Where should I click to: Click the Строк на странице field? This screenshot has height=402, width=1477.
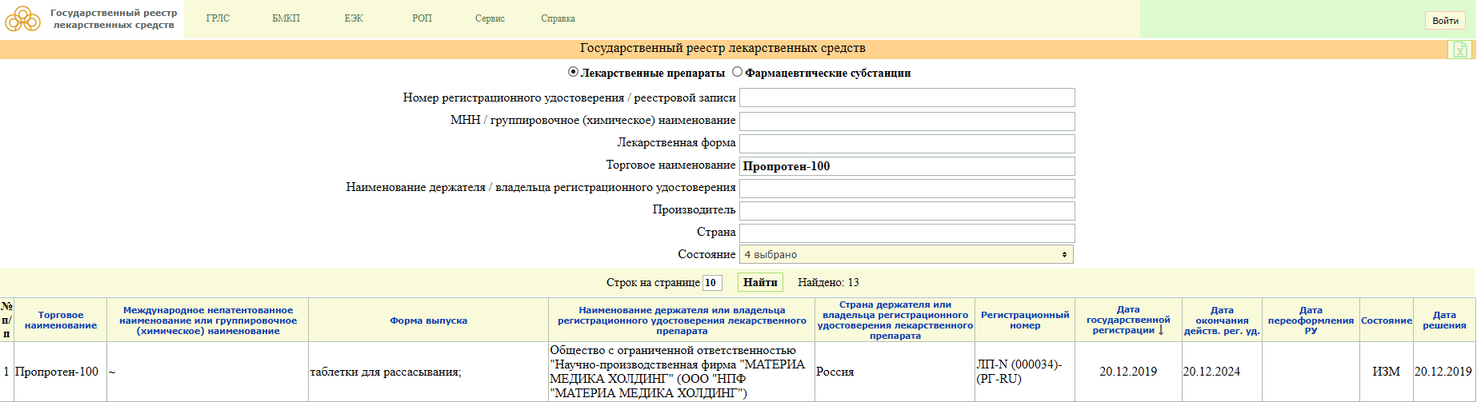point(711,283)
